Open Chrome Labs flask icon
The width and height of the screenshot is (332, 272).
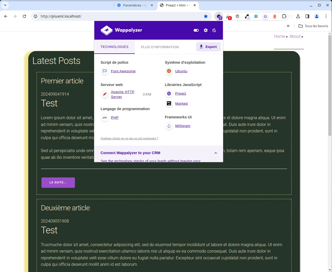tap(298, 16)
